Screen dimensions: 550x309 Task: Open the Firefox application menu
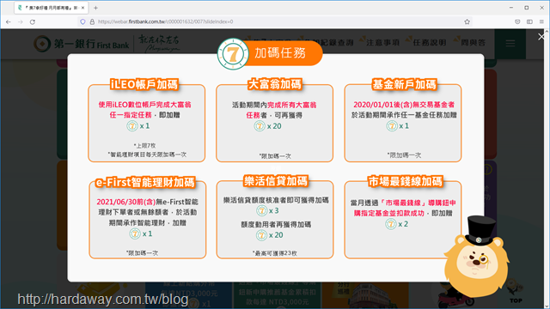click(541, 21)
